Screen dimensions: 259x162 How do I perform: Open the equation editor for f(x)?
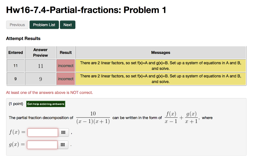coord(63,132)
